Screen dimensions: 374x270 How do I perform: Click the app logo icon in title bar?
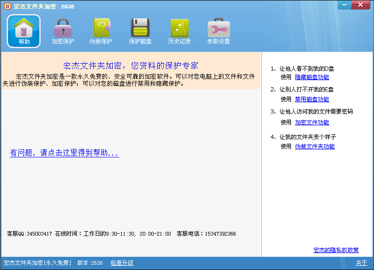point(8,6)
